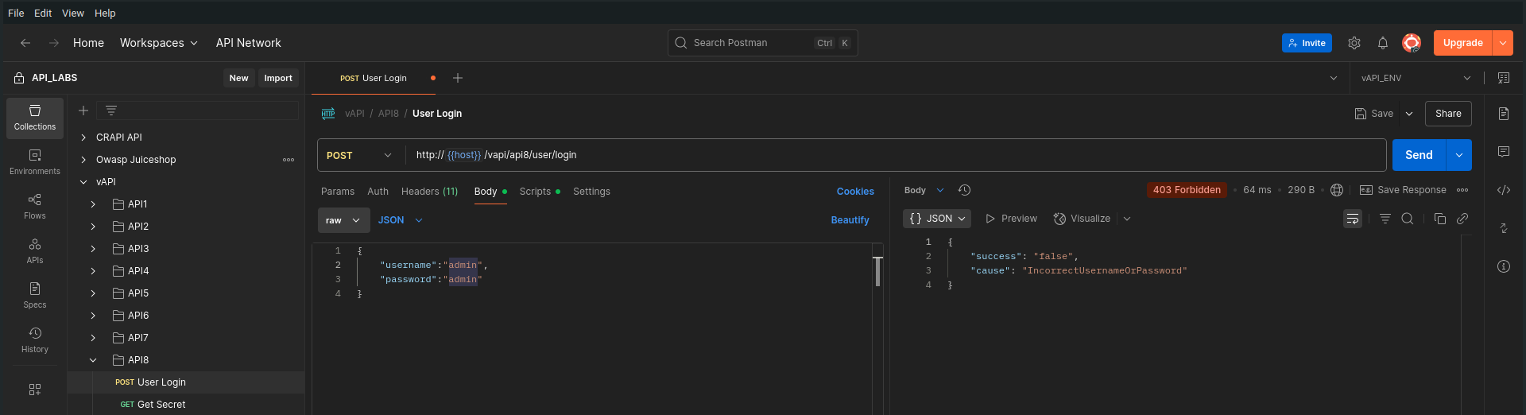The height and width of the screenshot is (415, 1526).
Task: Click the Share button
Action: point(1448,114)
